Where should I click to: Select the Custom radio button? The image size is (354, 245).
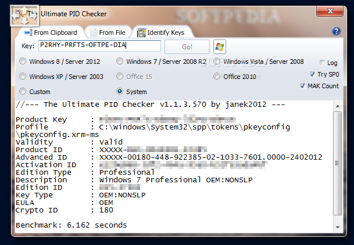(23, 92)
